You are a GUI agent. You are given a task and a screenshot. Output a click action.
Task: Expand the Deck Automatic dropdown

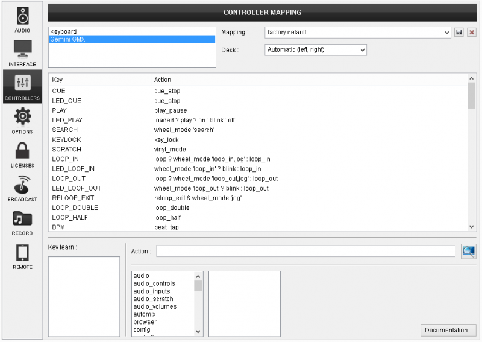point(316,49)
